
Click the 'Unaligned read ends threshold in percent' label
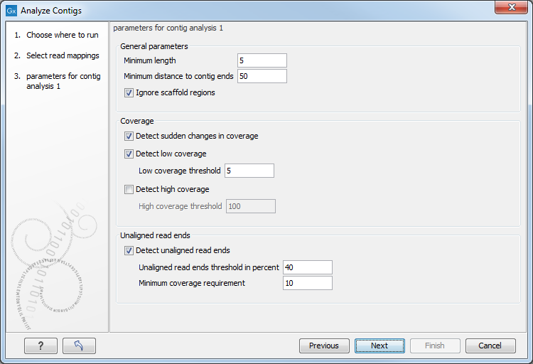(x=209, y=267)
